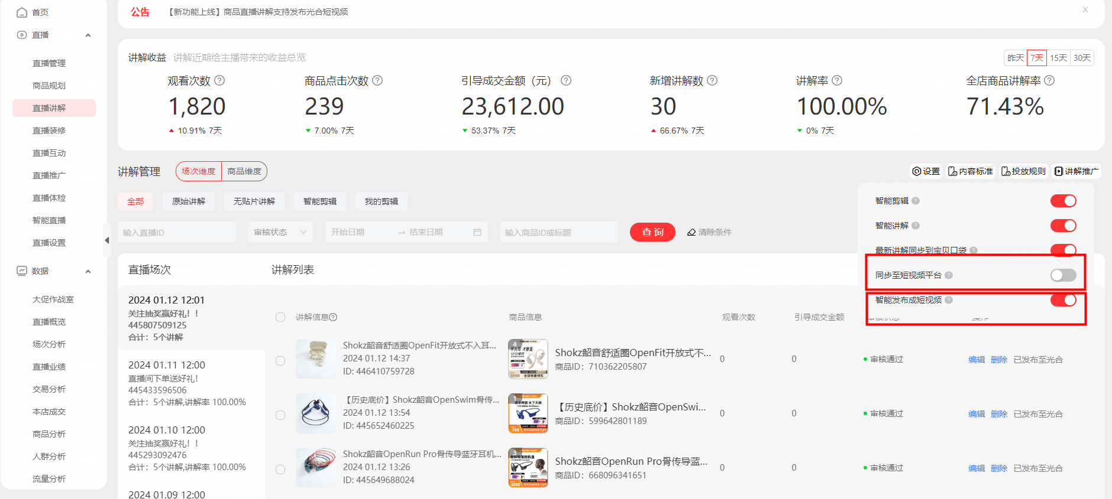
Task: Show help for 讲解率 metric
Action: pos(837,80)
